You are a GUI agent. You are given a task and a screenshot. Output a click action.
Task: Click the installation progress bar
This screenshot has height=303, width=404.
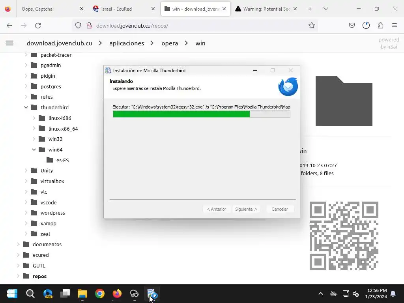202,114
